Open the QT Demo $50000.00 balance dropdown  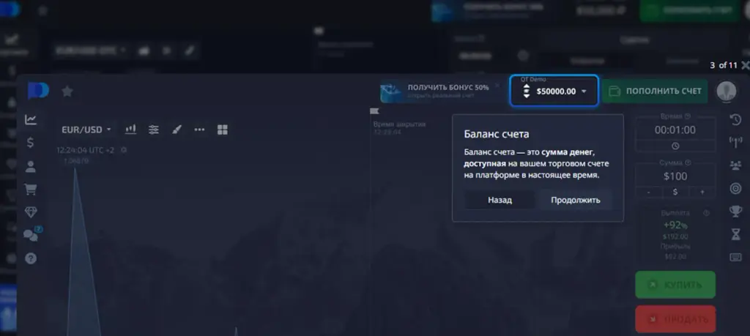pos(554,90)
